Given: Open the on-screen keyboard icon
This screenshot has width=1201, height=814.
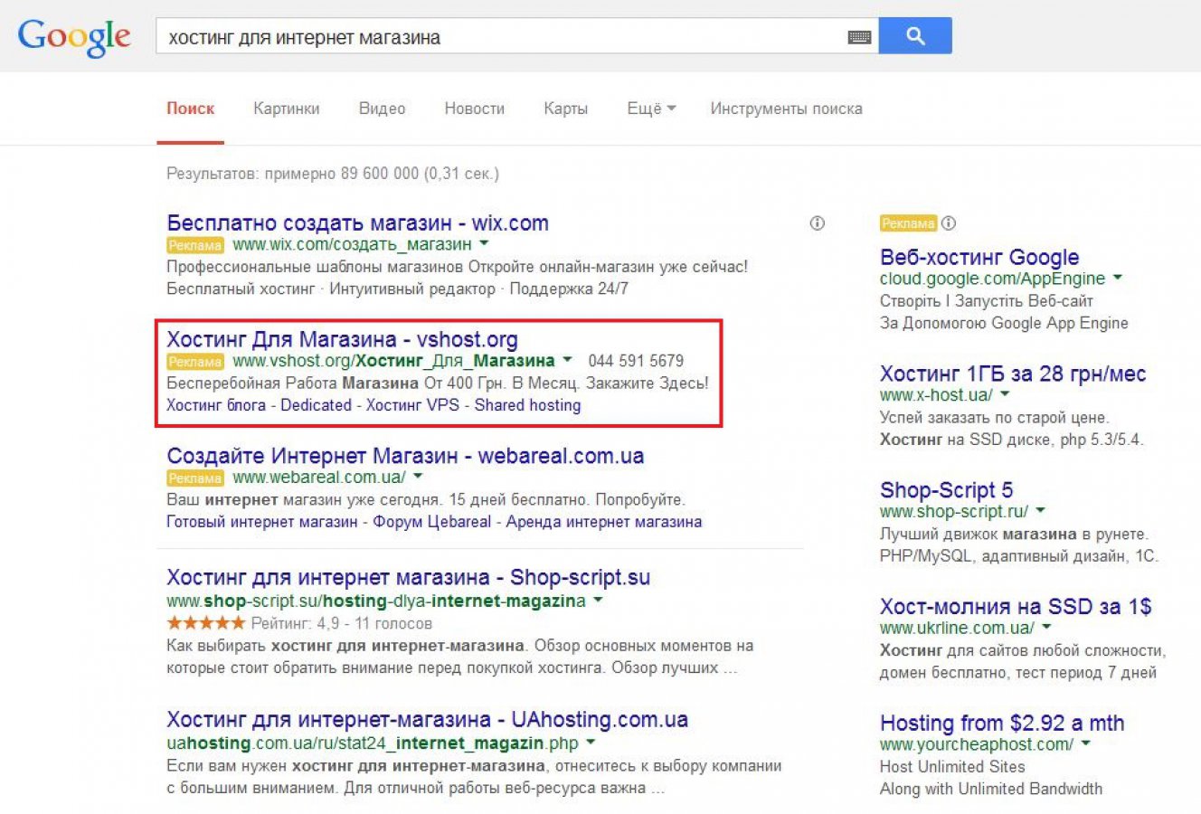Looking at the screenshot, I should tap(859, 37).
